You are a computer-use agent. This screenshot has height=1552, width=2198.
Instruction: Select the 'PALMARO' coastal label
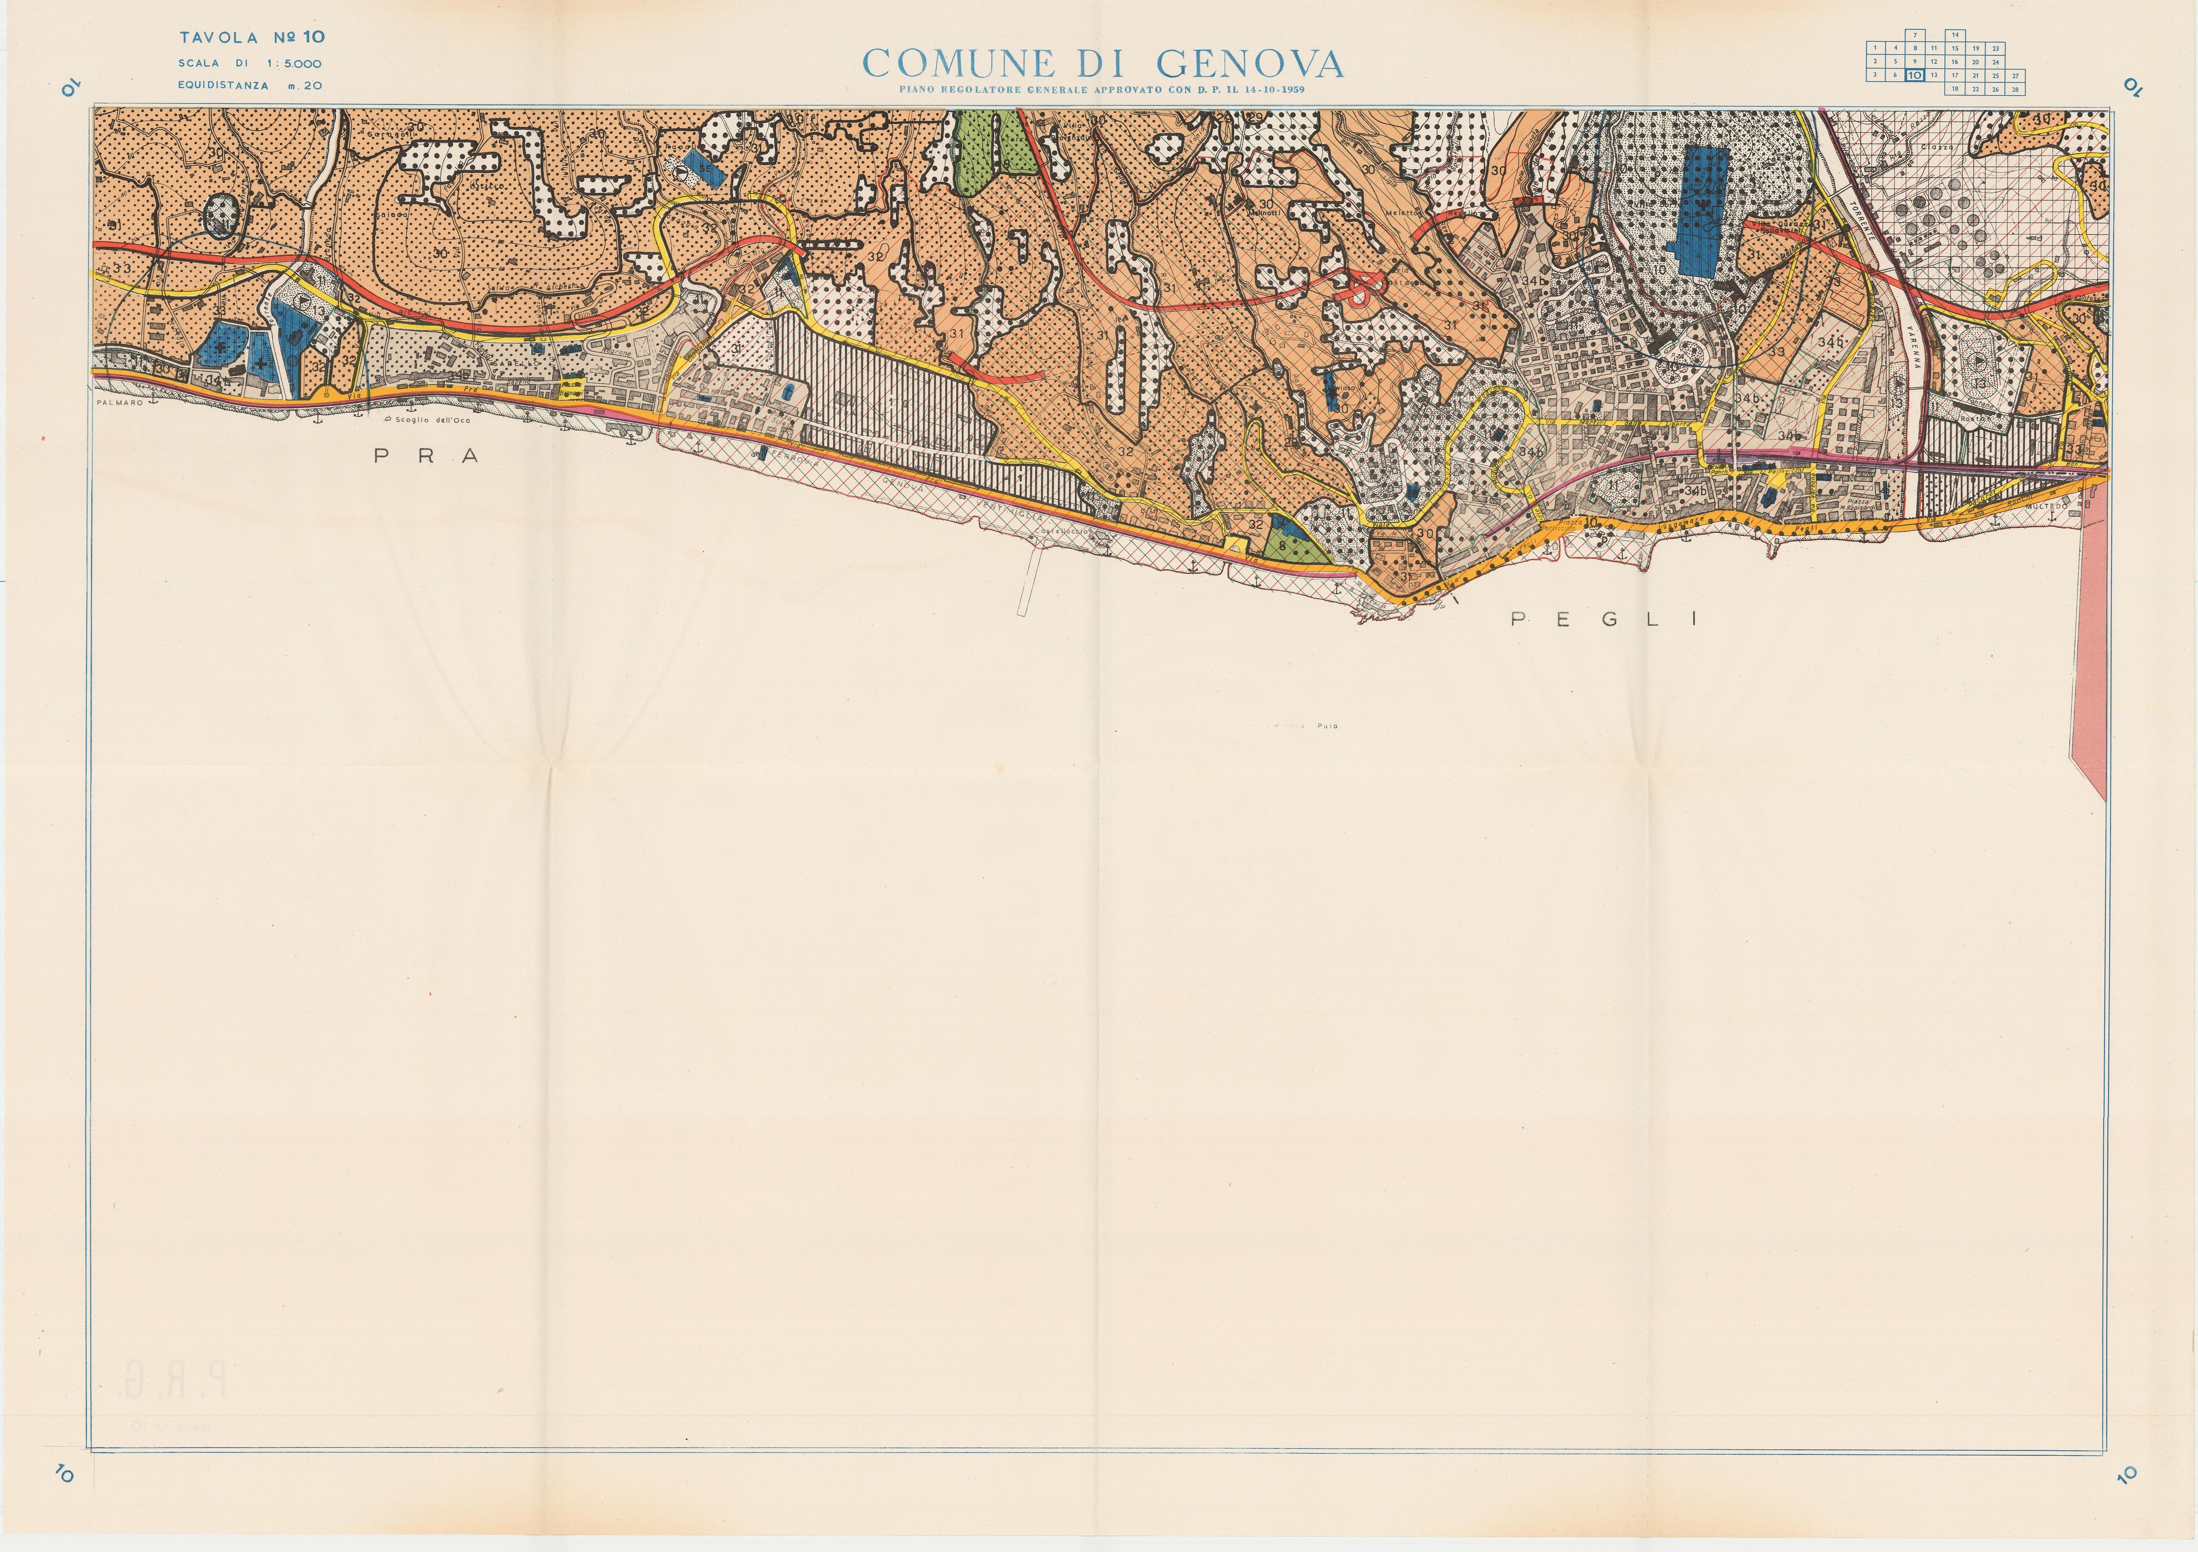120,403
